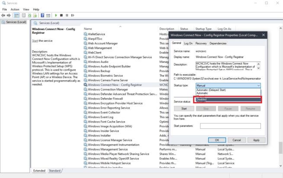The width and height of the screenshot is (283, 178).
Task: Click the Apply button
Action: [x=256, y=140]
